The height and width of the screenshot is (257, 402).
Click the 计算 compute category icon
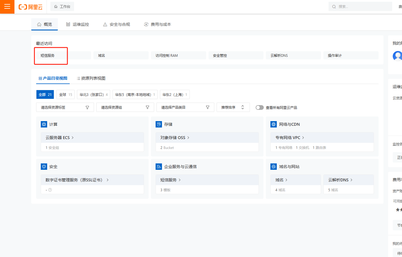[x=44, y=124]
